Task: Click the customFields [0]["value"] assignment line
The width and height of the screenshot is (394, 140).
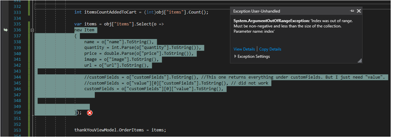Action: 154,89
